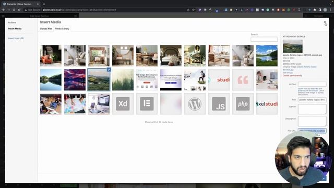Select the laptop team meeting image
This screenshot has width=334, height=188.
coord(51,104)
